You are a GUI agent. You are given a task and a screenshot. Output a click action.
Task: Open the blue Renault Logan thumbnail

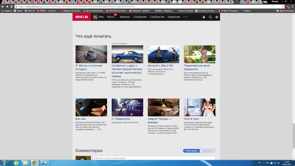click(x=127, y=54)
